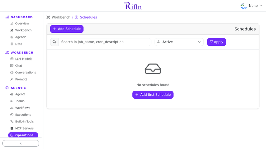This screenshot has width=266, height=149.
Task: Click the Chat message icon
Action: [12, 66]
